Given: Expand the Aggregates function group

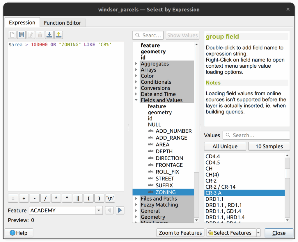Looking at the screenshot, I should tap(136, 64).
